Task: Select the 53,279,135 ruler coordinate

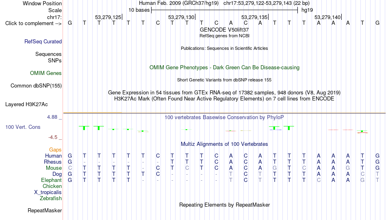Action: pos(254,17)
